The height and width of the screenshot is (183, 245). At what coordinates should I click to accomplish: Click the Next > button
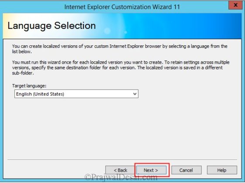[x=151, y=170]
